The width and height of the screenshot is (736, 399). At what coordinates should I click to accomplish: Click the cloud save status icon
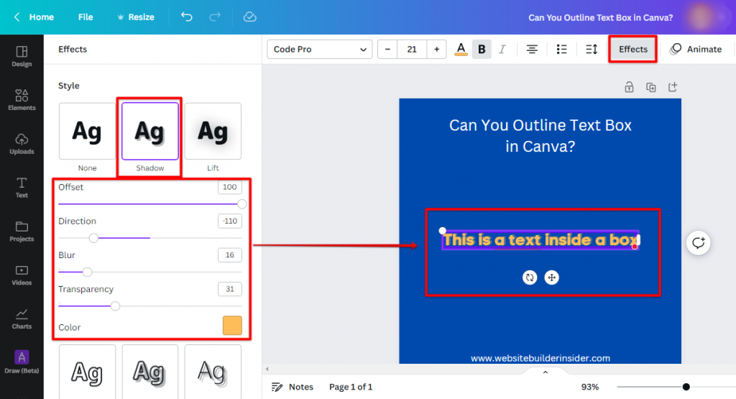click(x=249, y=17)
